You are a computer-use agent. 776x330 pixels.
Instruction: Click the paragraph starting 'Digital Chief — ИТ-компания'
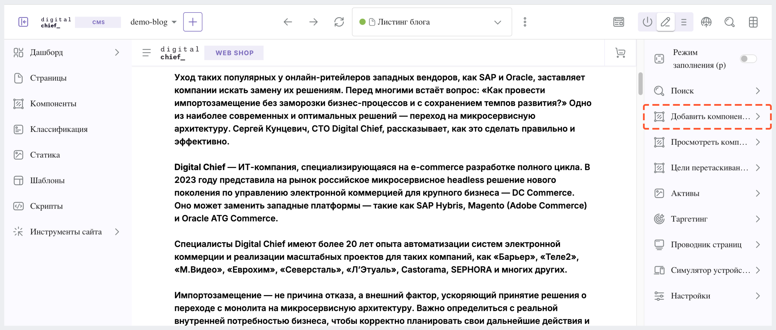tap(382, 193)
